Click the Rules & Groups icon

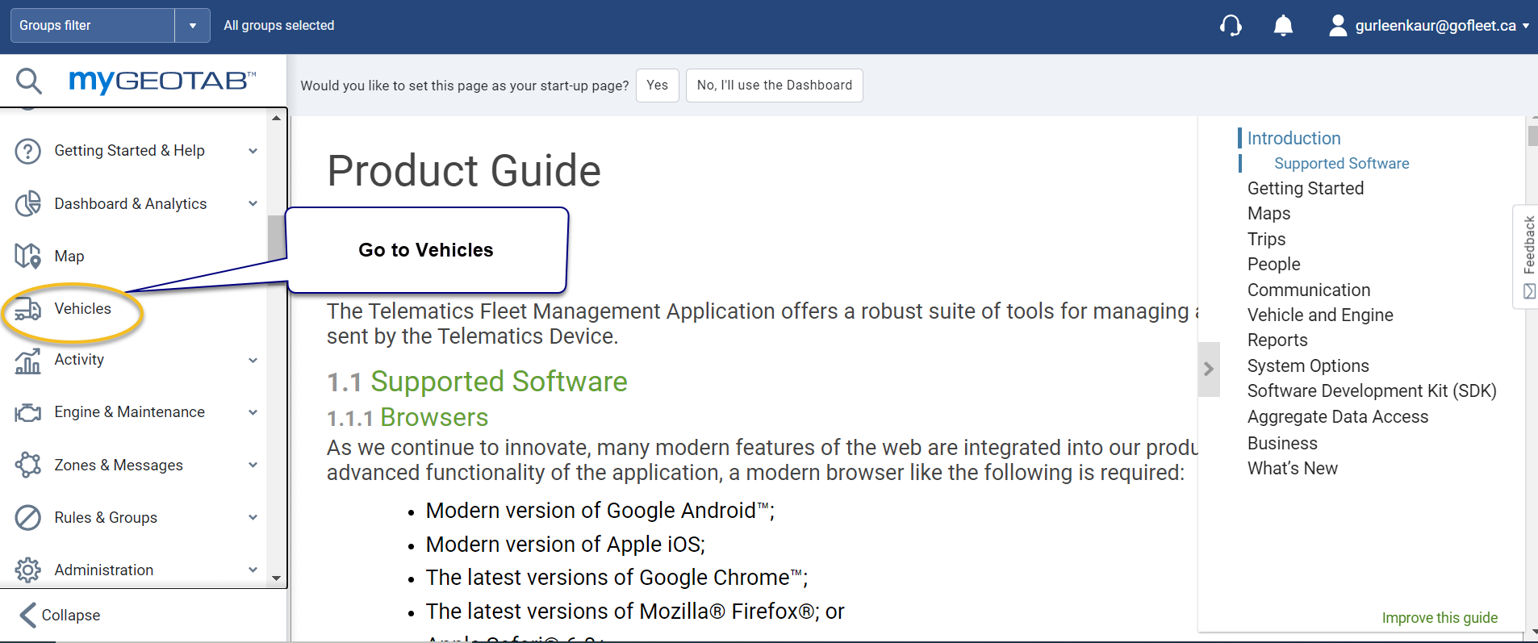click(x=27, y=517)
